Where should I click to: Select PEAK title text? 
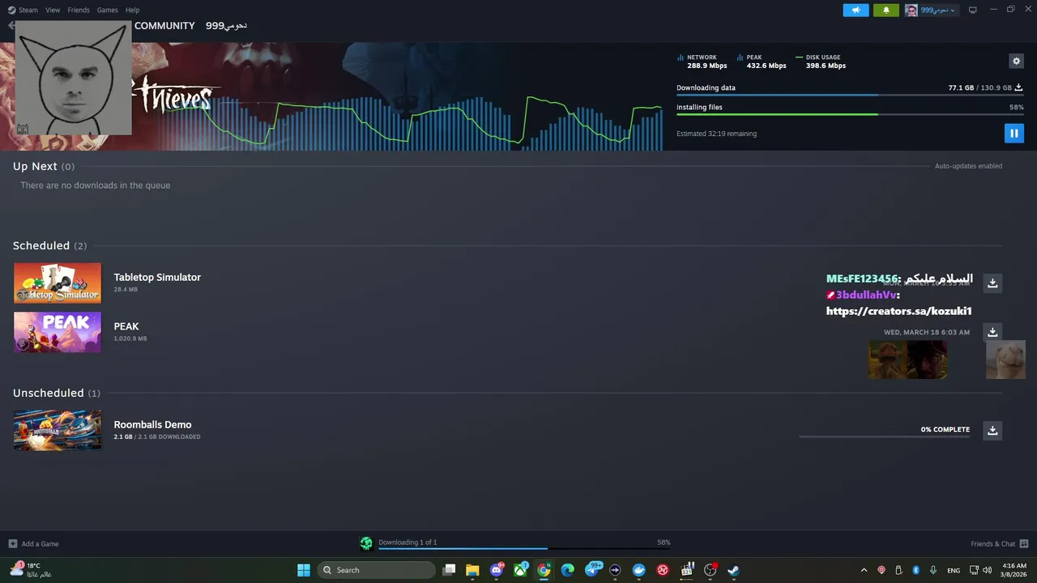(126, 326)
